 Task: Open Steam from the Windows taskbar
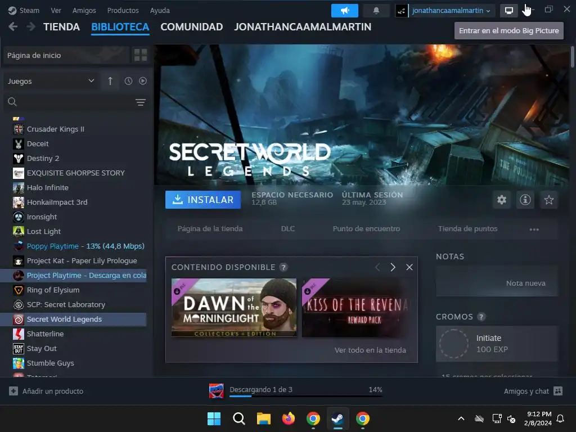pos(337,418)
